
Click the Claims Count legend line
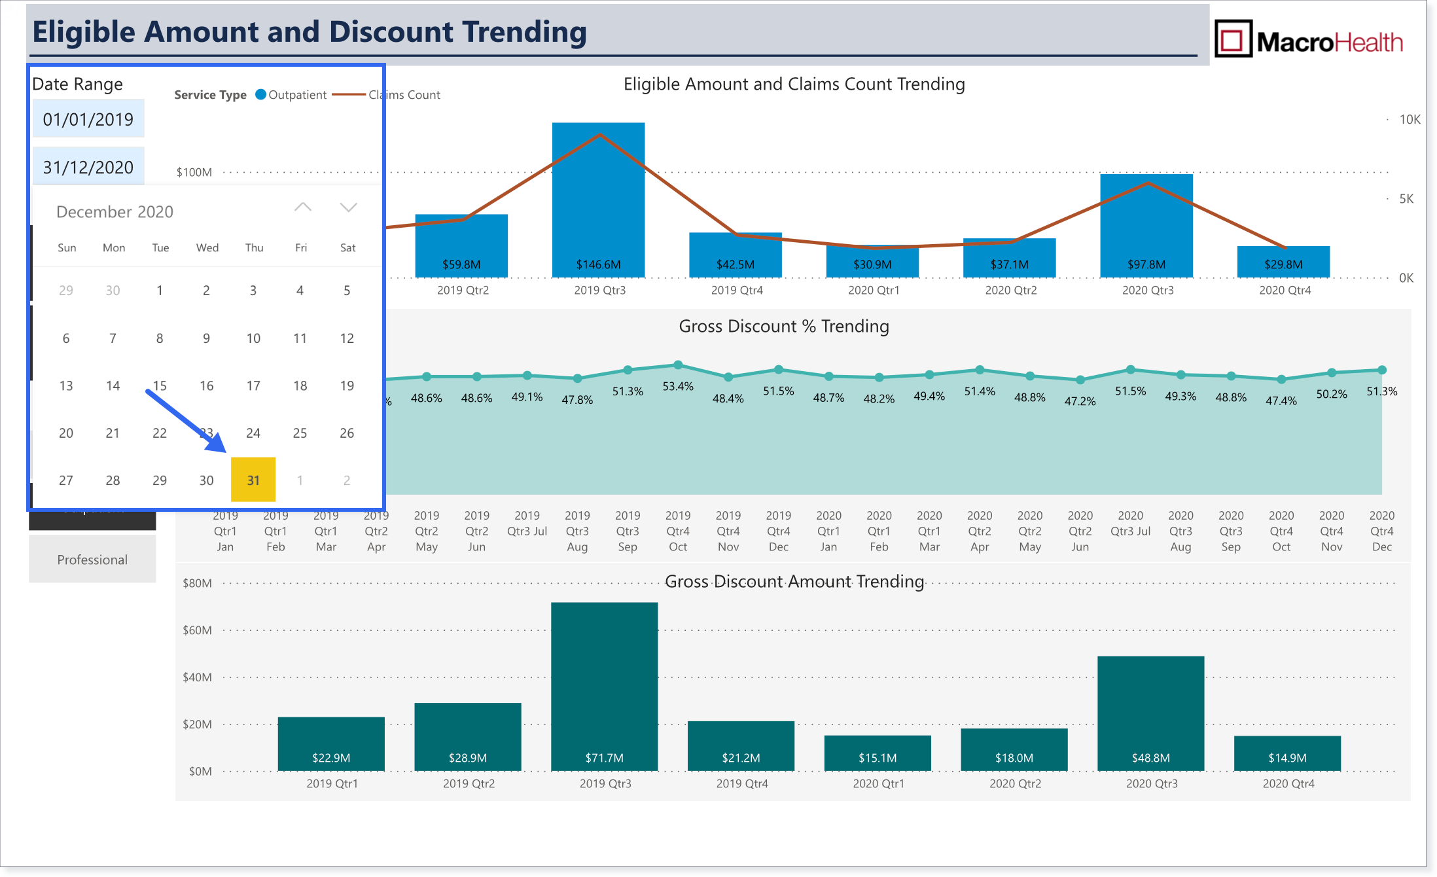[349, 94]
